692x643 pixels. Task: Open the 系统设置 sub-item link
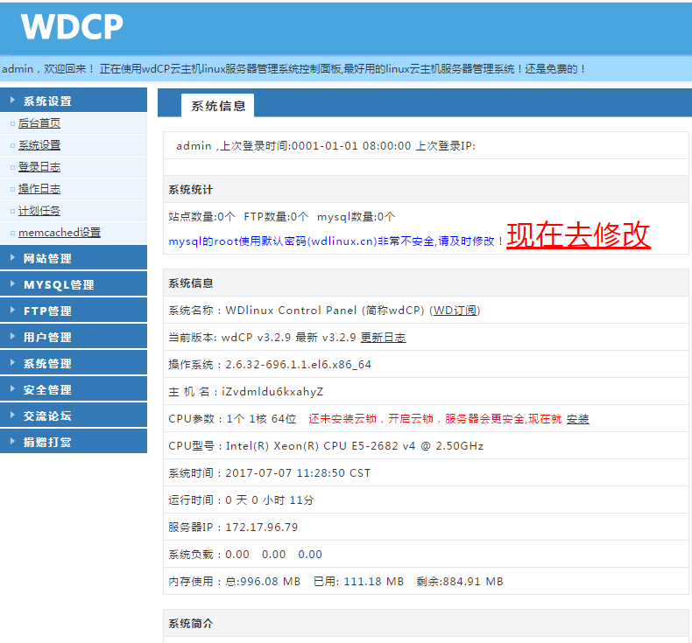click(39, 145)
